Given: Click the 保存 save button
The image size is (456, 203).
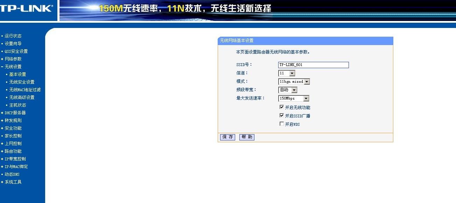Looking at the screenshot, I should 227,137.
